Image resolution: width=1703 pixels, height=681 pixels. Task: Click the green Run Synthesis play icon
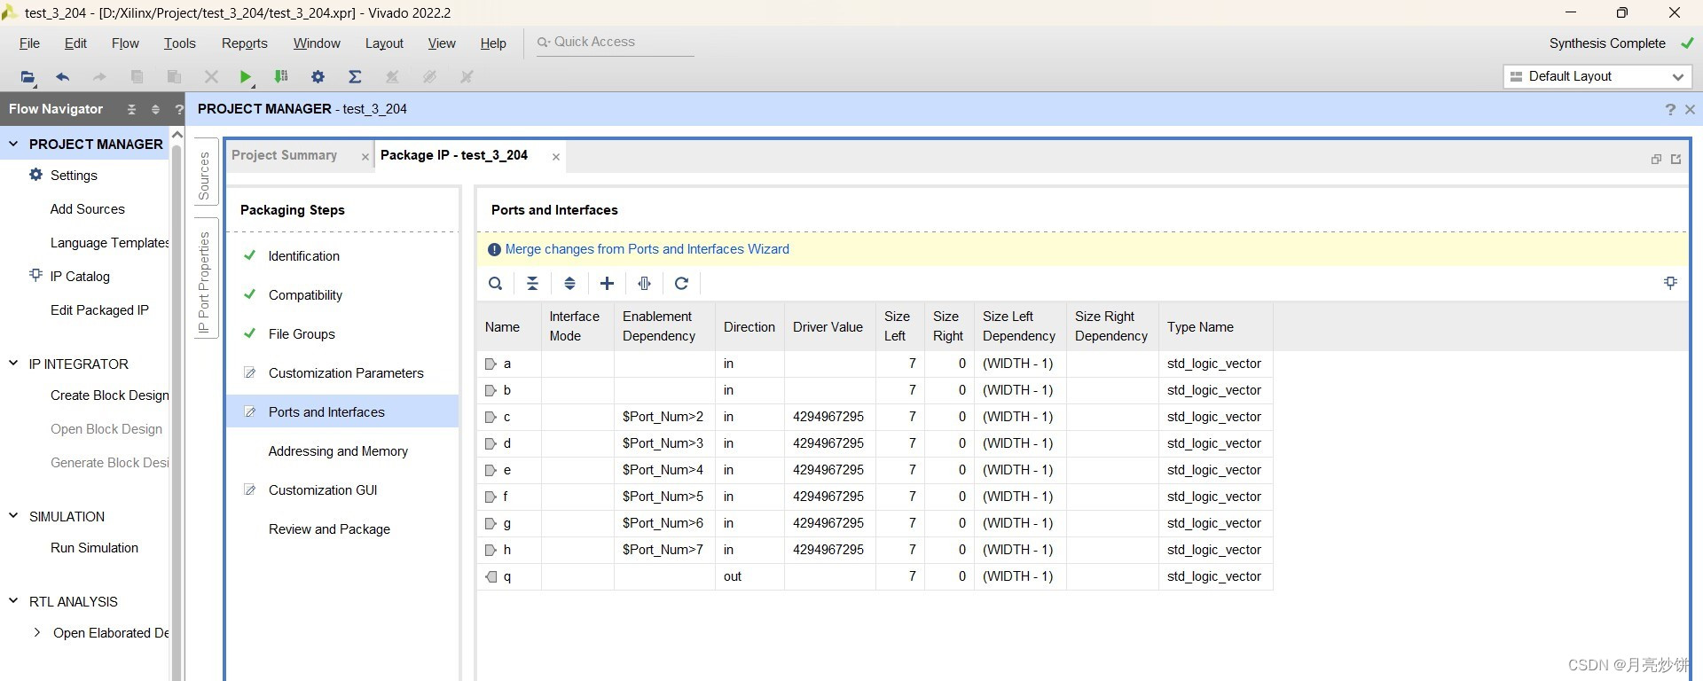click(246, 77)
